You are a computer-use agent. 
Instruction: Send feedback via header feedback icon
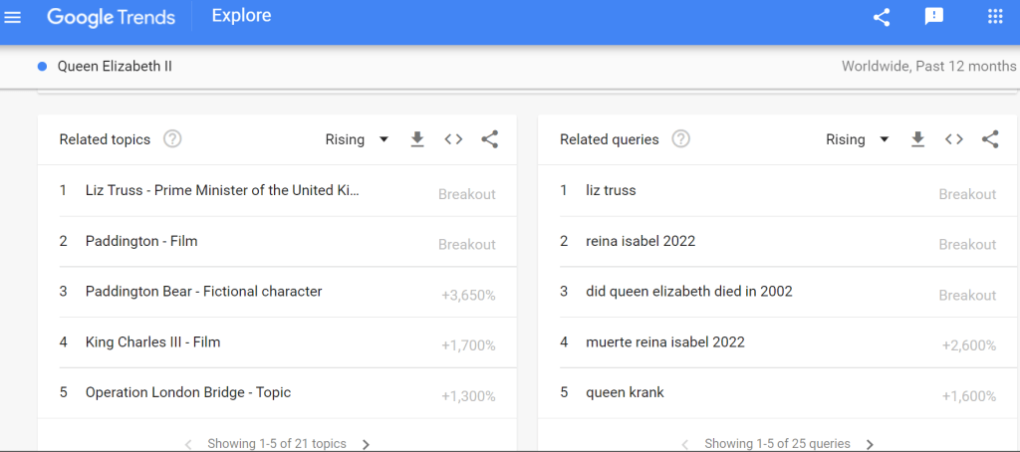click(x=934, y=18)
